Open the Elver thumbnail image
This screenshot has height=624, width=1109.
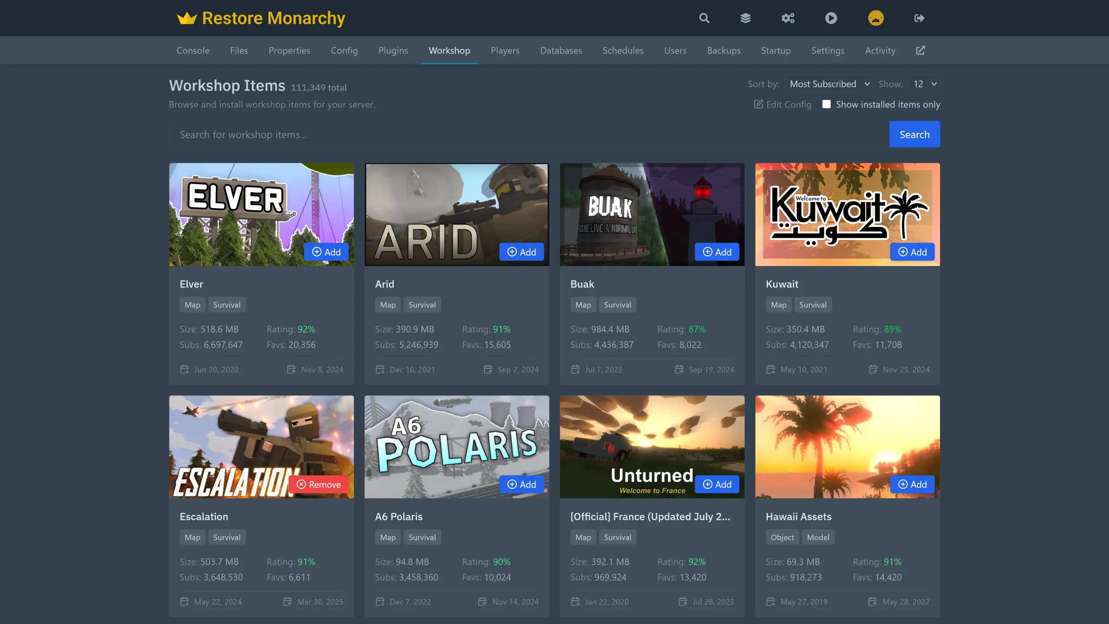click(261, 214)
